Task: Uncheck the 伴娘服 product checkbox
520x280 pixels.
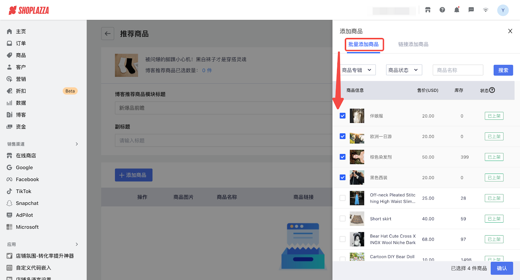Action: (x=343, y=116)
